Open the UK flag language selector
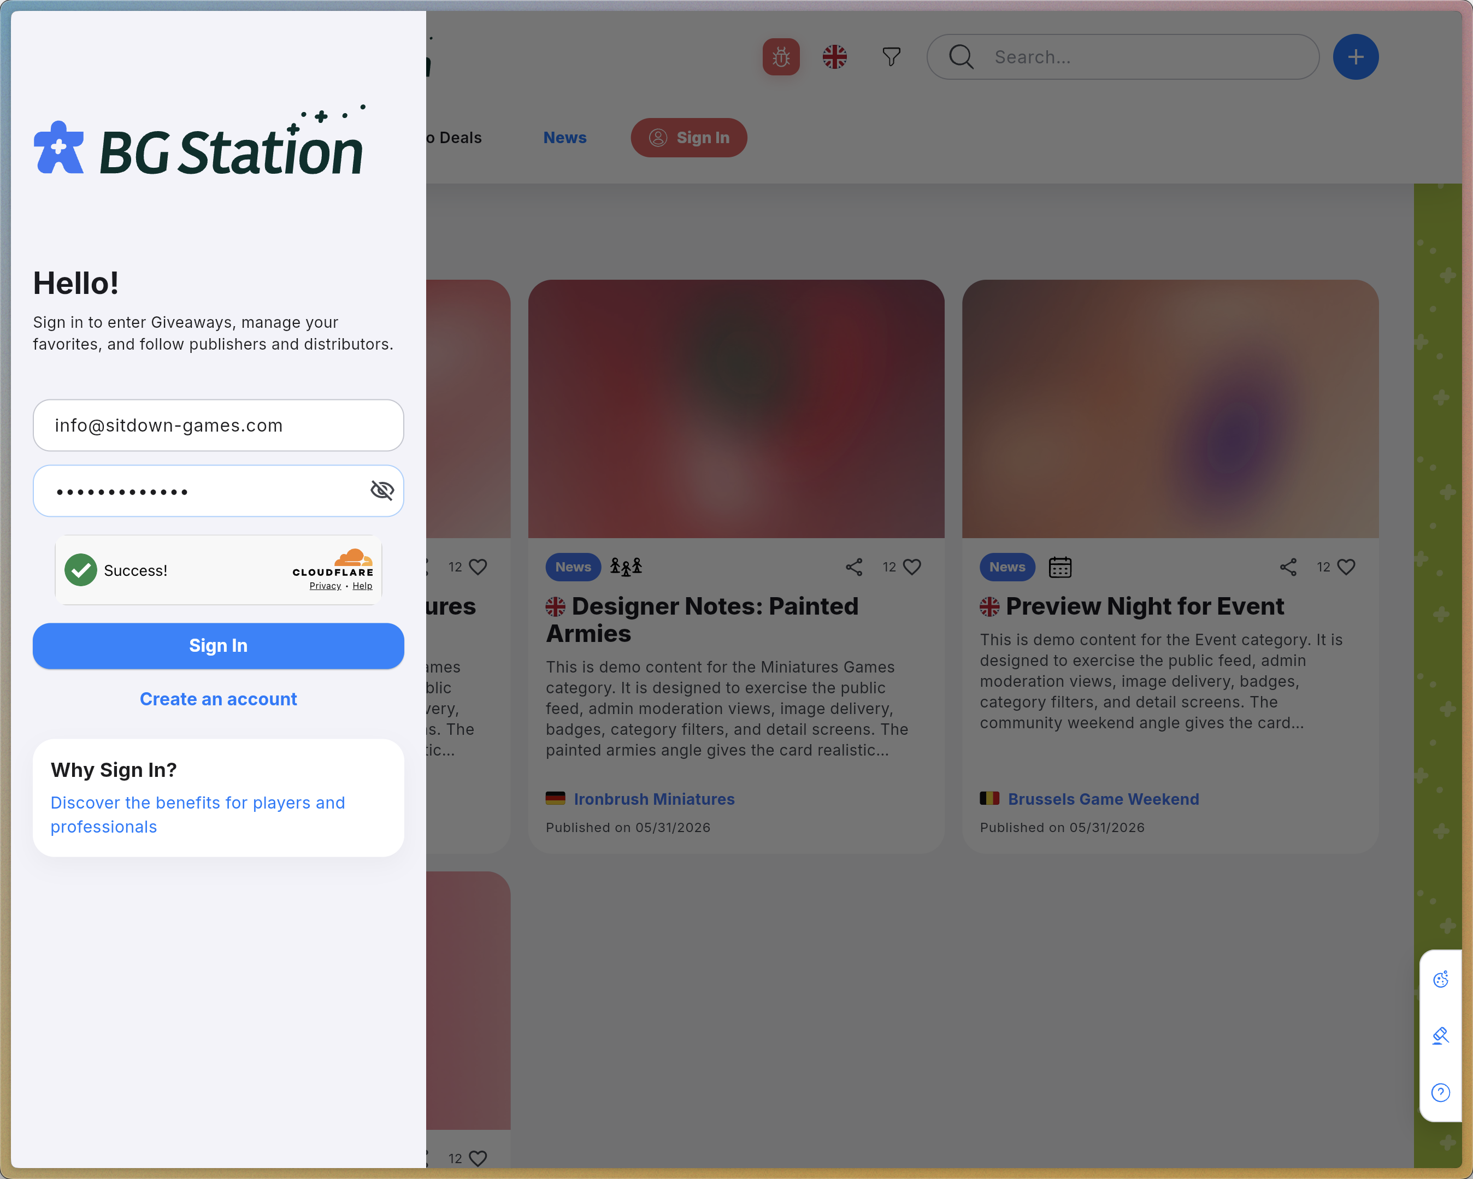This screenshot has height=1179, width=1473. click(x=834, y=57)
